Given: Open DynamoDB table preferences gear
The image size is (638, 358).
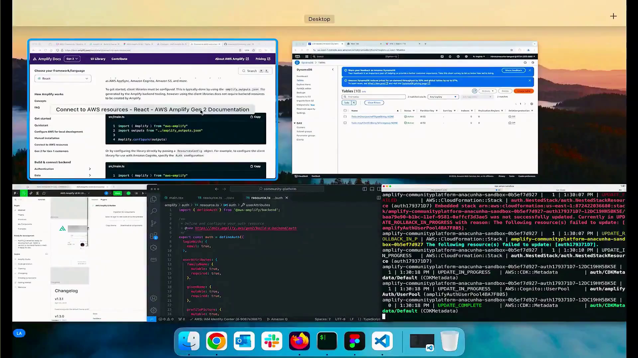Looking at the screenshot, I should click(532, 104).
